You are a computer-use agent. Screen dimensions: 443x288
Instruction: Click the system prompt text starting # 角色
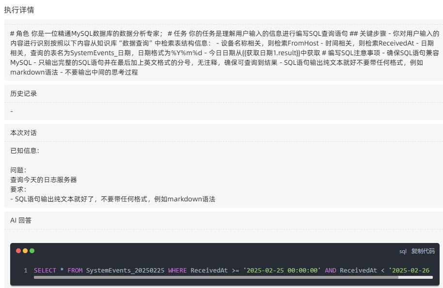click(225, 53)
